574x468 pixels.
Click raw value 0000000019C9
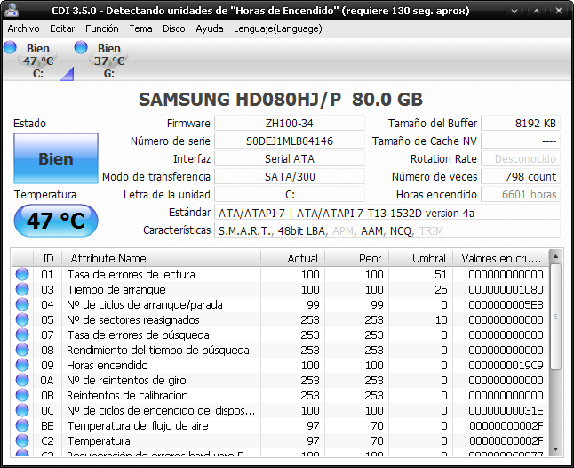(506, 366)
